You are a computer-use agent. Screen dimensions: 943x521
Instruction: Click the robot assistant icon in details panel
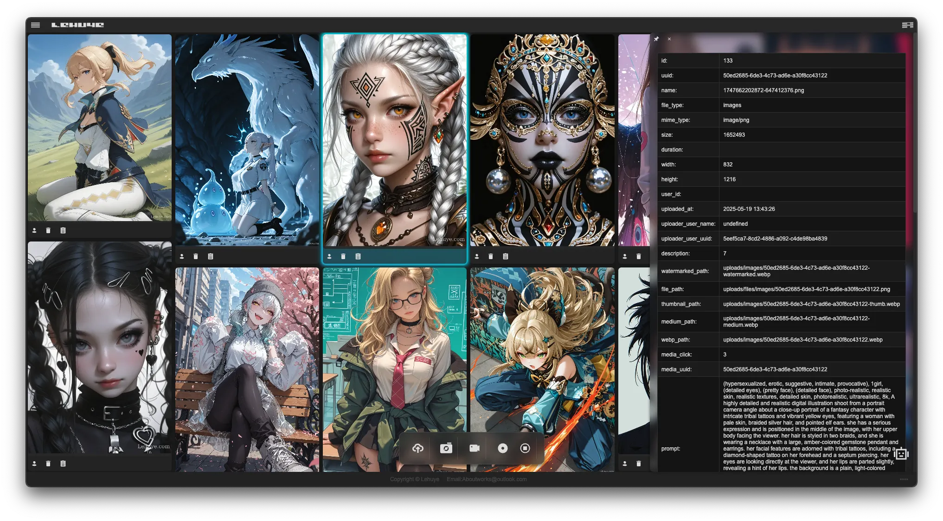click(x=901, y=454)
